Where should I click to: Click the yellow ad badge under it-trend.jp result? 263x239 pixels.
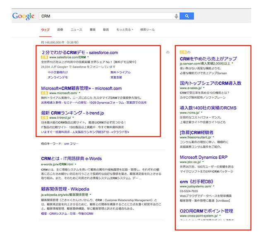pyautogui.click(x=45, y=118)
